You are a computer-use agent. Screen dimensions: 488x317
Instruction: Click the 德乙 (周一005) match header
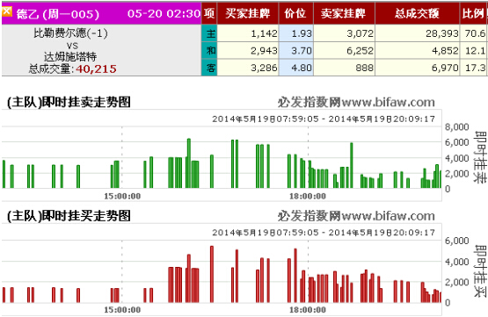coord(57,14)
